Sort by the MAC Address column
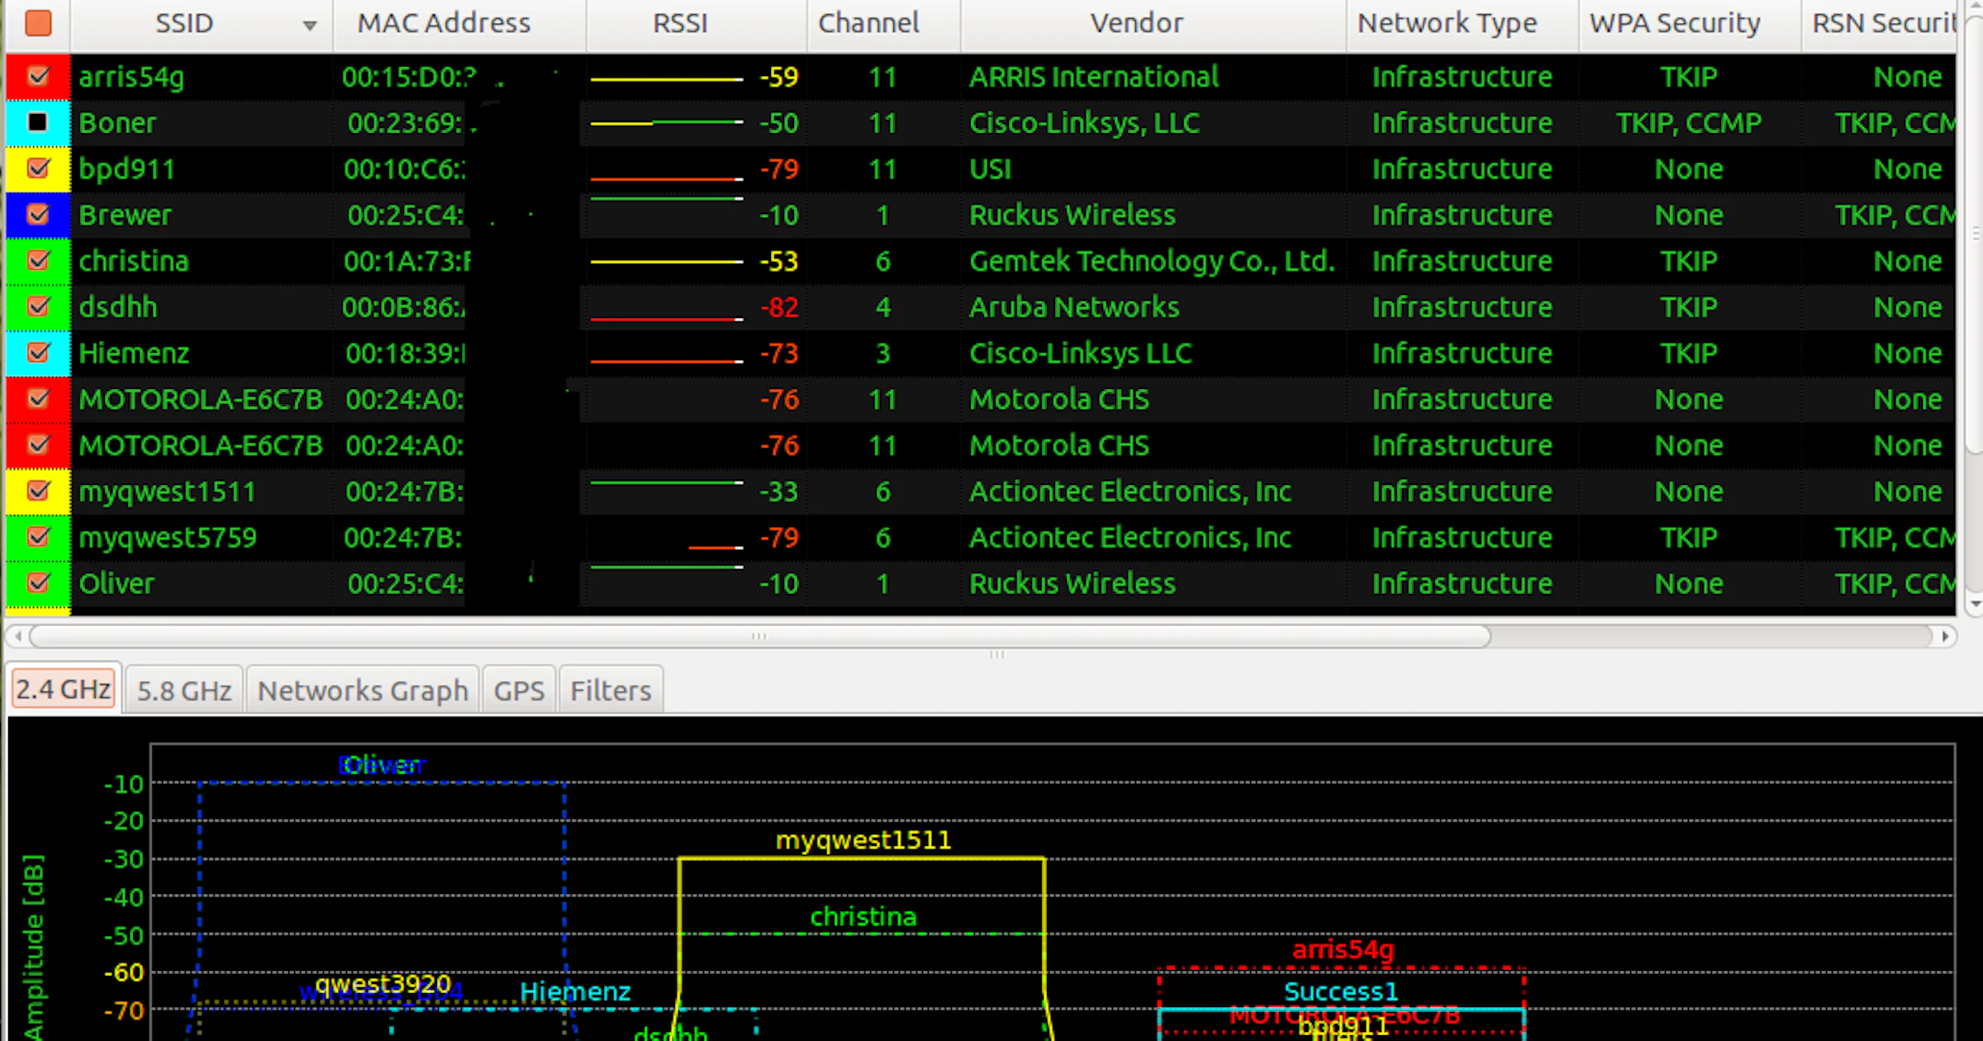The height and width of the screenshot is (1041, 1983). (459, 24)
